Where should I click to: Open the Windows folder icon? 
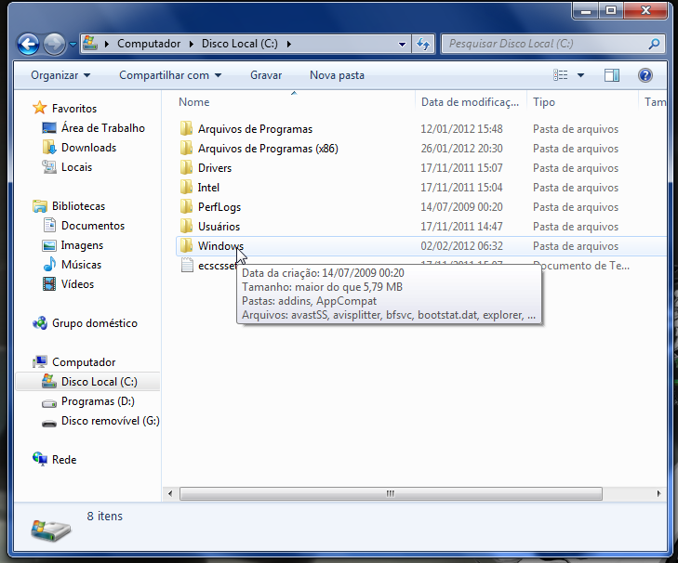coord(186,246)
